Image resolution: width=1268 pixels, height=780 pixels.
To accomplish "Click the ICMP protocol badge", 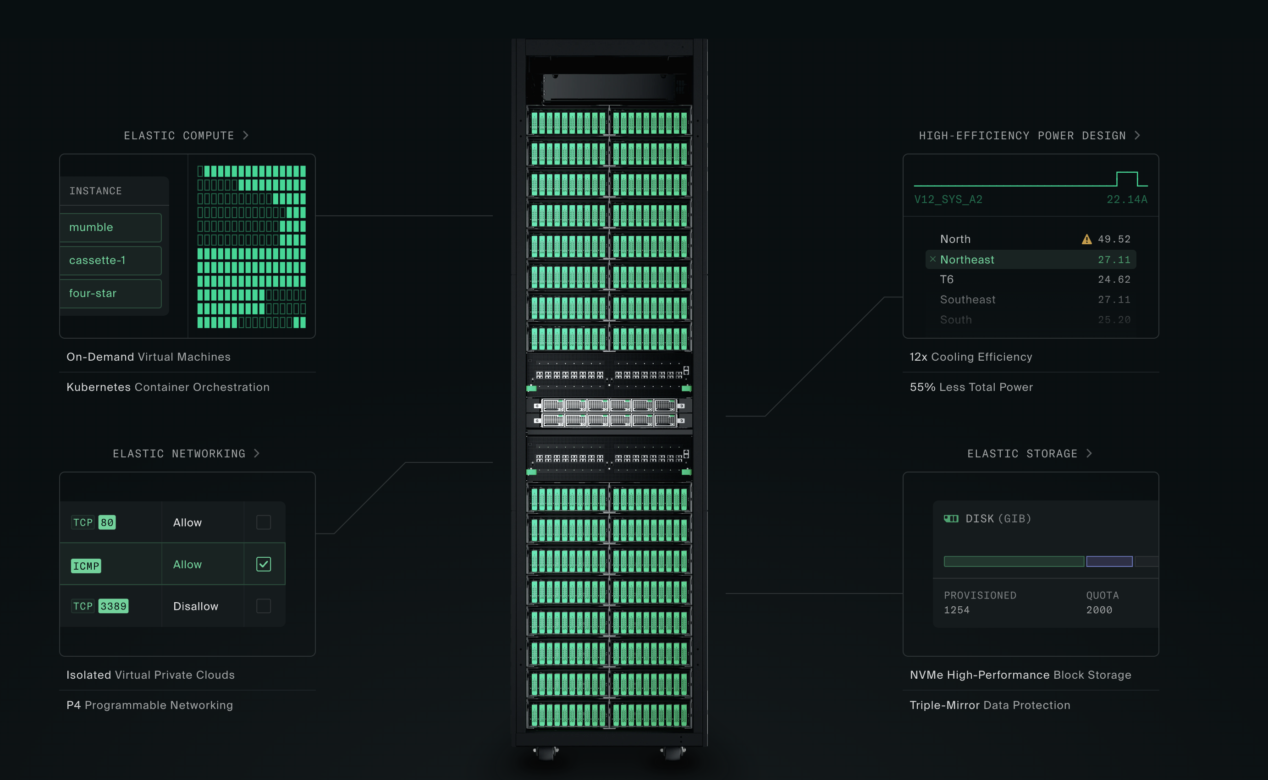I will (86, 566).
